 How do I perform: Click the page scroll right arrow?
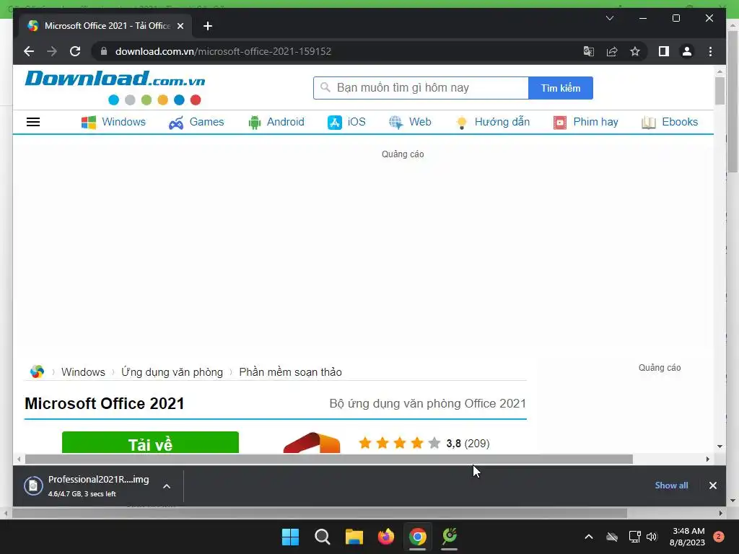(707, 460)
